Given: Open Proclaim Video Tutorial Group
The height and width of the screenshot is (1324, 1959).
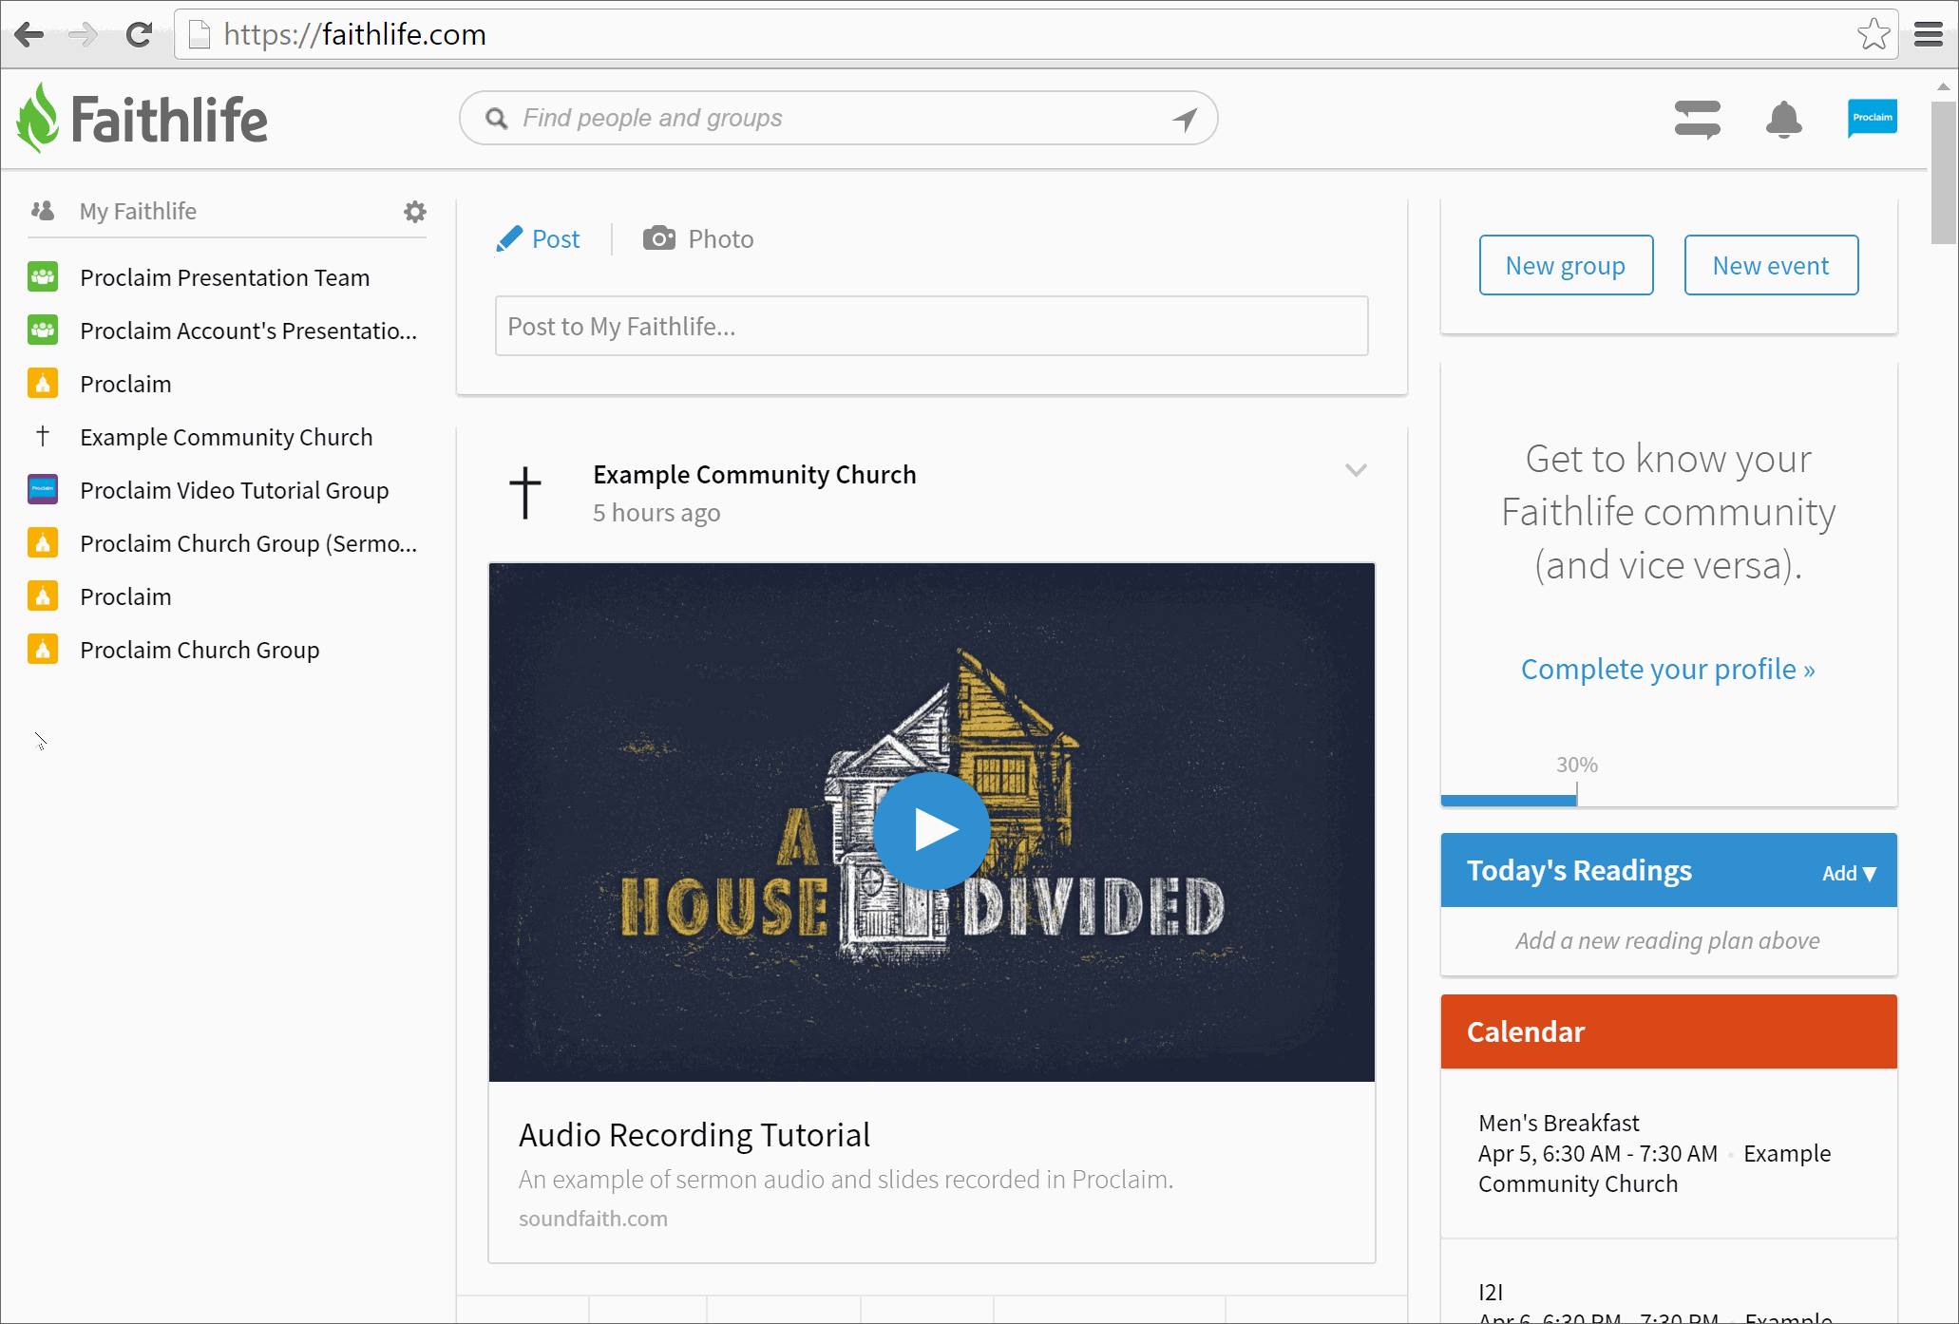Looking at the screenshot, I should 235,490.
